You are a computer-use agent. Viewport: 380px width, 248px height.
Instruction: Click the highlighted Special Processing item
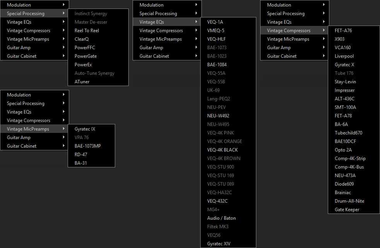(x=34, y=13)
